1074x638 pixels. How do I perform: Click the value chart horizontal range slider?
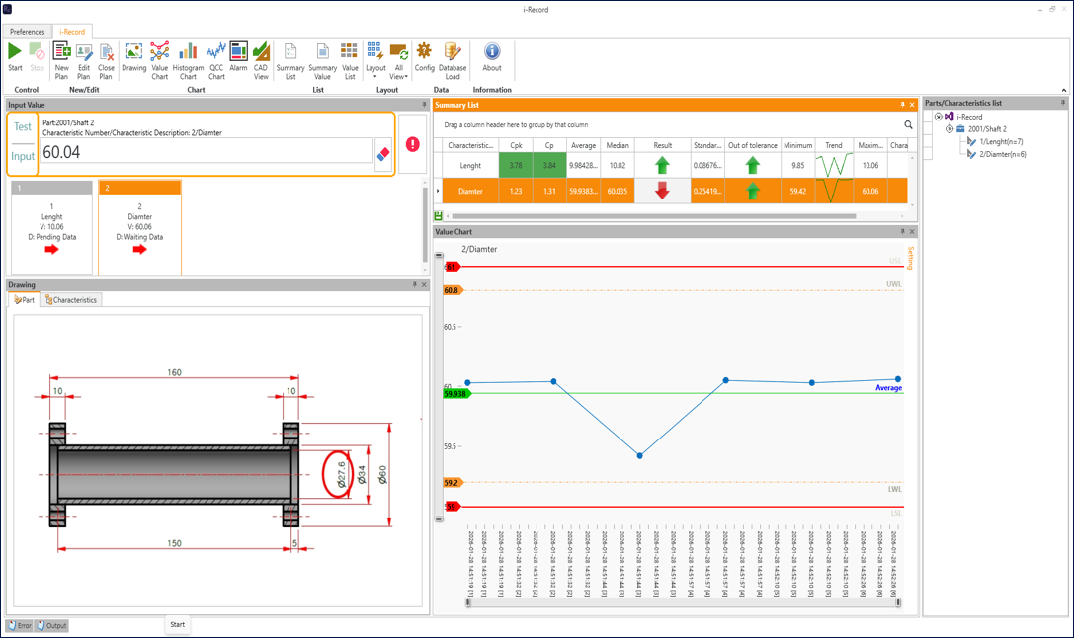coord(683,603)
